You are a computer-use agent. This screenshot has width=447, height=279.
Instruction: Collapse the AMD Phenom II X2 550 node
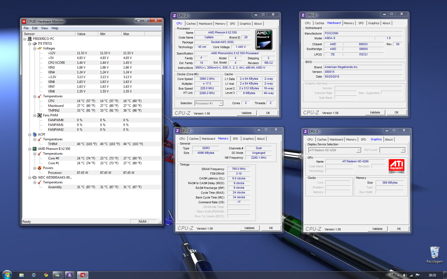pos(30,149)
